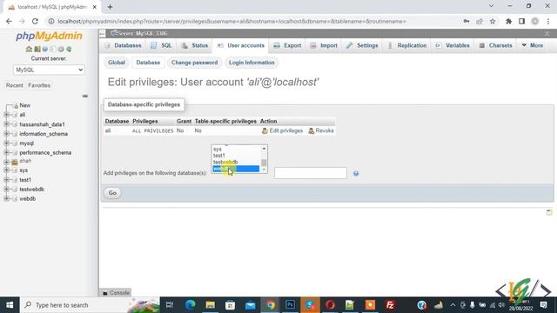Image resolution: width=557 pixels, height=313 pixels.
Task: Open Favorites tab in sidebar
Action: click(39, 85)
